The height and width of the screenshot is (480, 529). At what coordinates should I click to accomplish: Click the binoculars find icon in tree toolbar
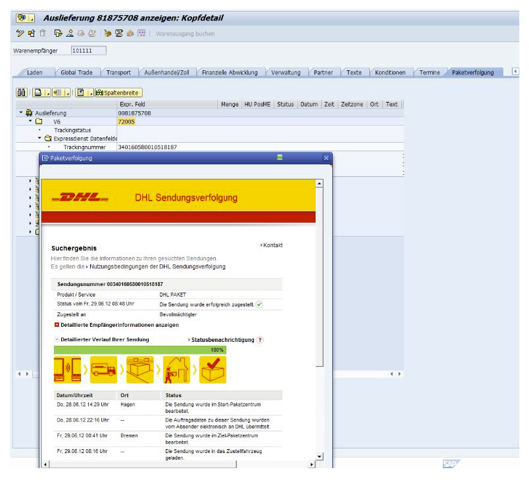coord(20,93)
